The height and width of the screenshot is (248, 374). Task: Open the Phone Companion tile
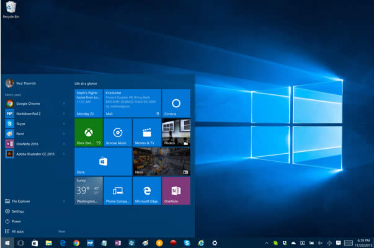click(x=117, y=191)
